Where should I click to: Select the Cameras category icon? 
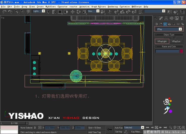coord(169,24)
